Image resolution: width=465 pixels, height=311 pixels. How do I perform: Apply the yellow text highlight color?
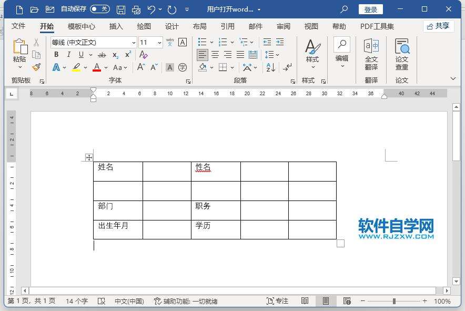coord(76,67)
